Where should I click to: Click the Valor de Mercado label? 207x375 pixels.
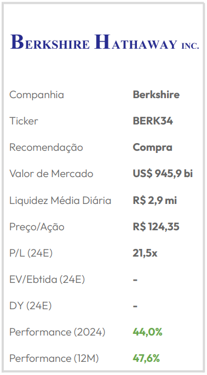coord(51,174)
